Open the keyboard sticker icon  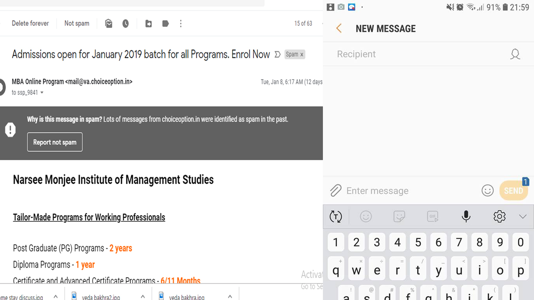click(x=399, y=216)
